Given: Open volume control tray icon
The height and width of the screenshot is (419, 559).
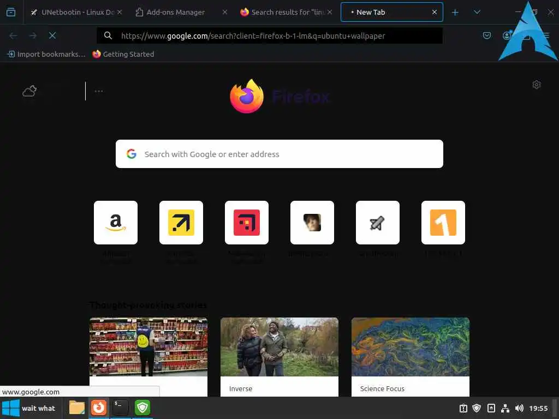Looking at the screenshot, I should pyautogui.click(x=519, y=408).
